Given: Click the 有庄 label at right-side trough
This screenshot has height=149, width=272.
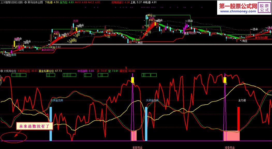Looking at the screenshot, I should tap(245, 41).
